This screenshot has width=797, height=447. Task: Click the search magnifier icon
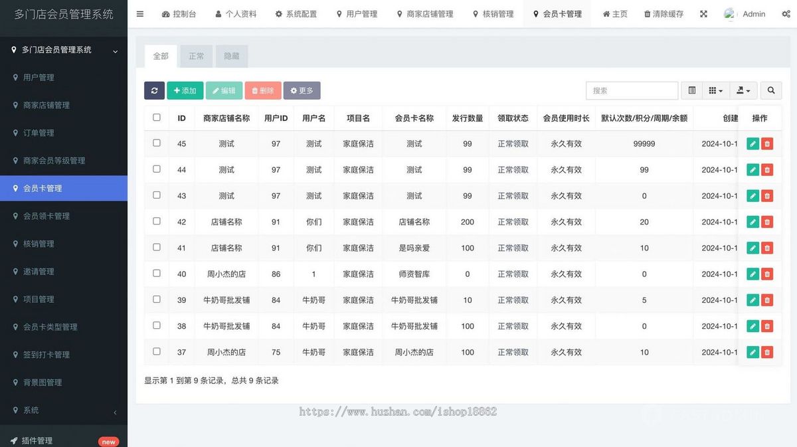(770, 90)
